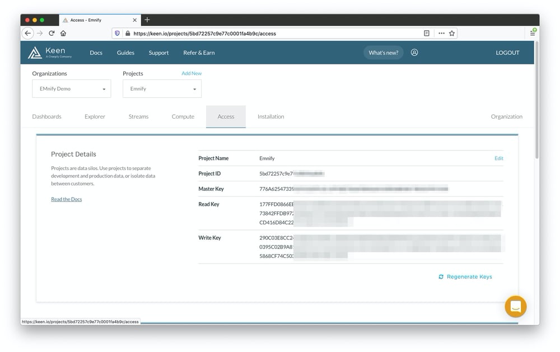
Task: Switch to the Dashboards tab
Action: point(47,116)
